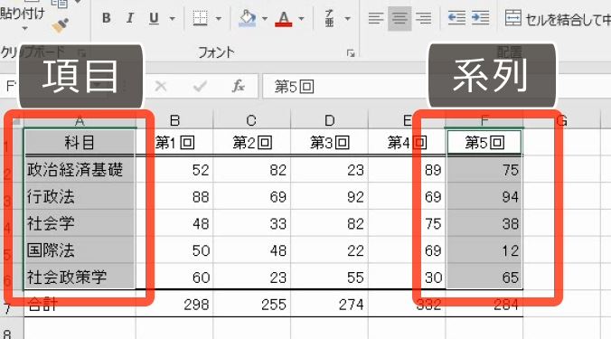Select cell with value 92
This screenshot has height=339, width=611.
[x=329, y=197]
